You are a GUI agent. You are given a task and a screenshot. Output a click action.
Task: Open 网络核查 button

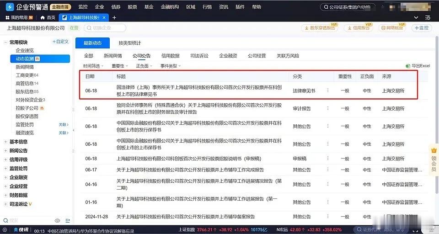coord(392,28)
